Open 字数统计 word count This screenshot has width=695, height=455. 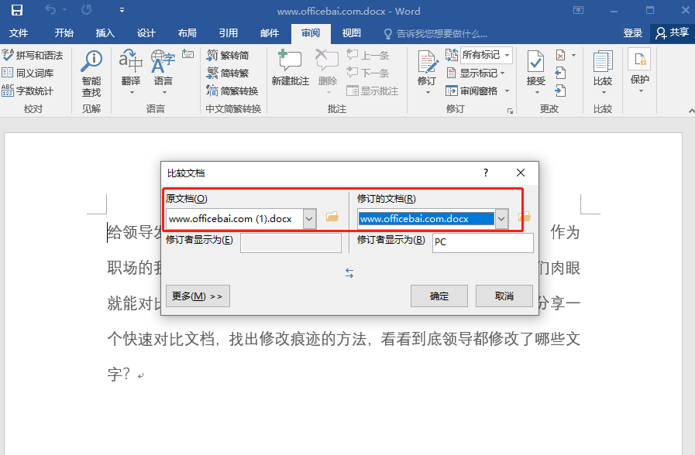[x=27, y=91]
